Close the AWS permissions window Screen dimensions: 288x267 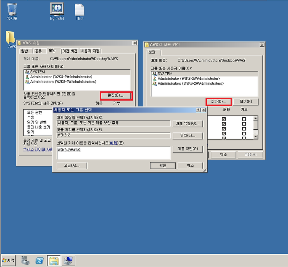pos(262,45)
